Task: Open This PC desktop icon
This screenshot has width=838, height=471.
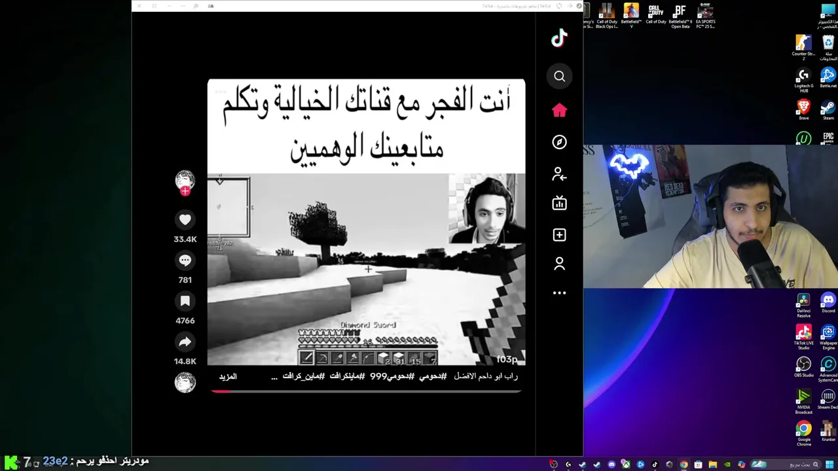Action: tap(828, 16)
